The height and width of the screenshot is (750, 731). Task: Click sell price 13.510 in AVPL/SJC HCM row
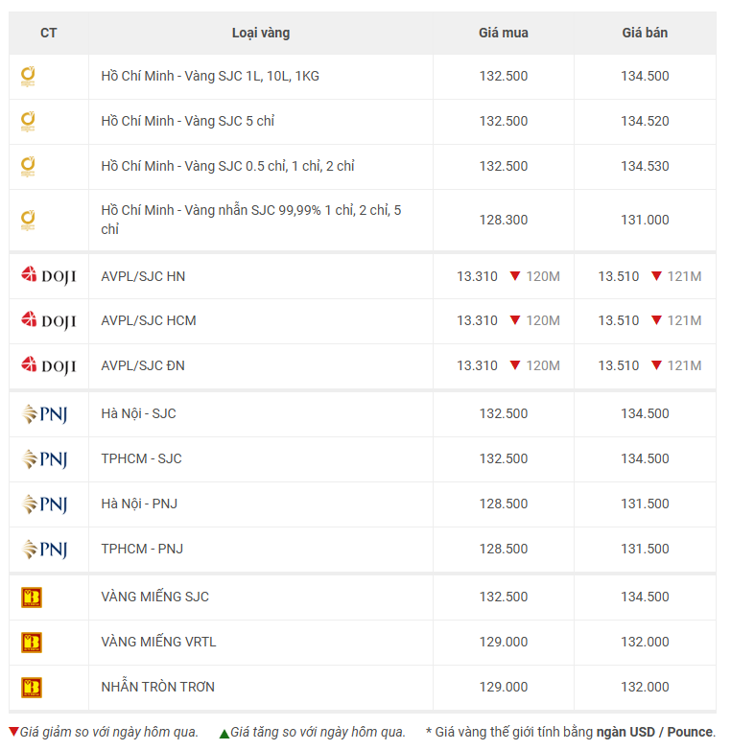[618, 320]
